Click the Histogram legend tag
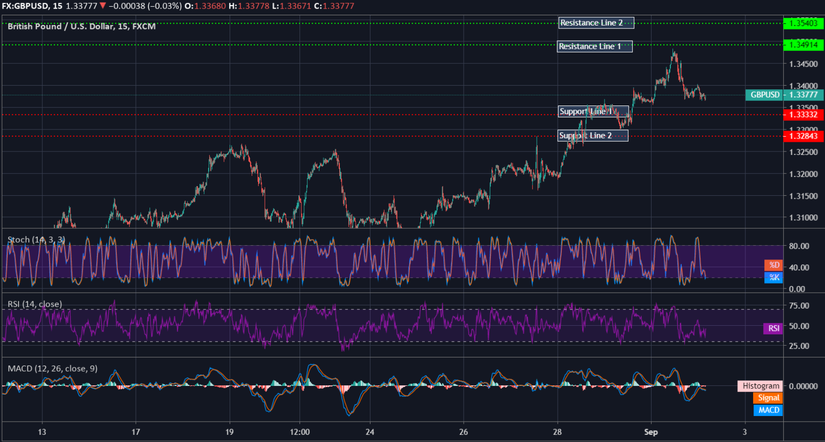Screen dimensions: 825x442 coord(760,386)
